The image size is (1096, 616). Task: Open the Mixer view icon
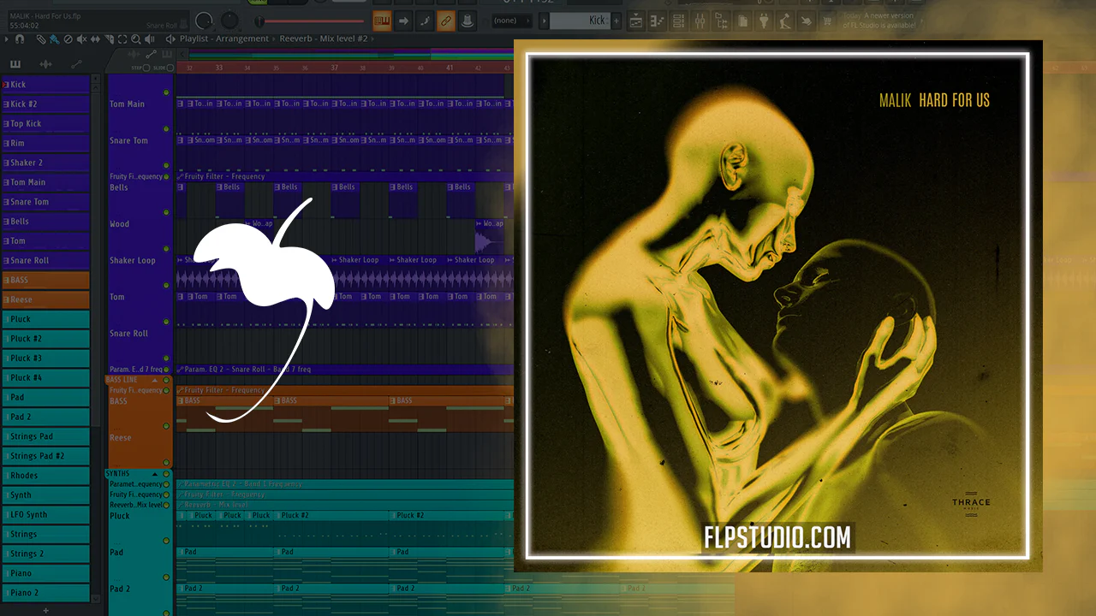[x=701, y=21]
